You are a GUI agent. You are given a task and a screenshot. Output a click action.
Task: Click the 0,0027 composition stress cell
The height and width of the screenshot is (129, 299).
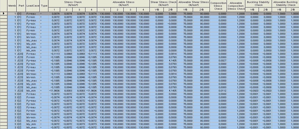[218, 60]
